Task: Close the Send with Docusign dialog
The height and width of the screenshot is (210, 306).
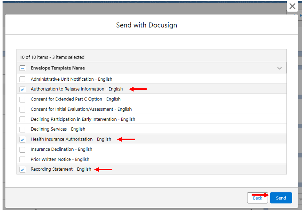Action: click(x=292, y=6)
